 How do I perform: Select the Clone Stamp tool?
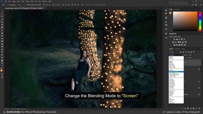coord(2,33)
